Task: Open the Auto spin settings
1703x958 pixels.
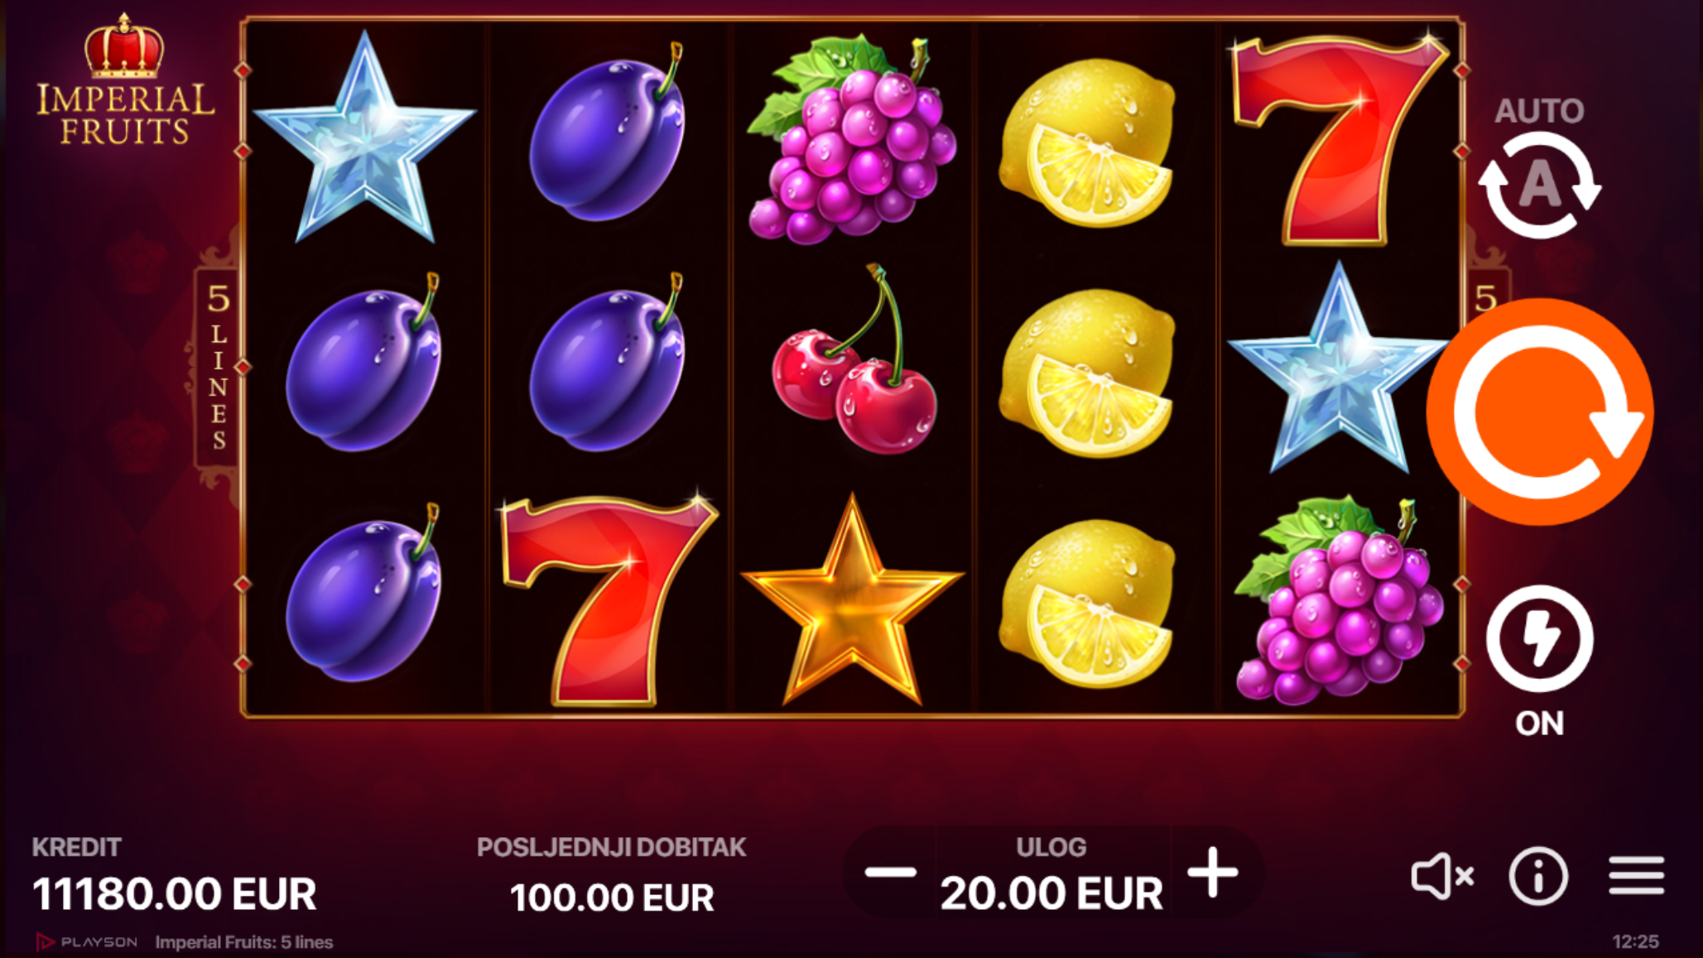Action: (1540, 168)
